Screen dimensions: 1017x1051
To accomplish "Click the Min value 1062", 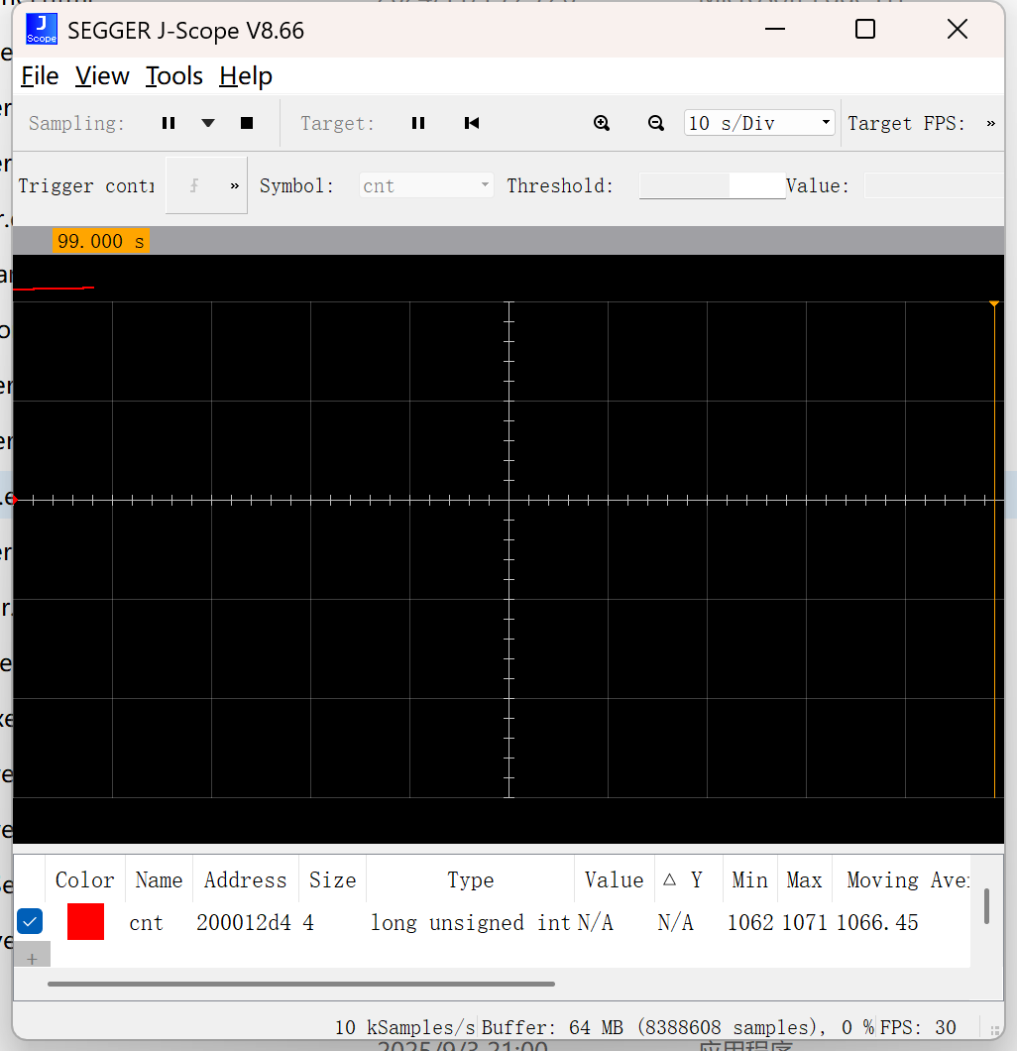I will click(750, 923).
